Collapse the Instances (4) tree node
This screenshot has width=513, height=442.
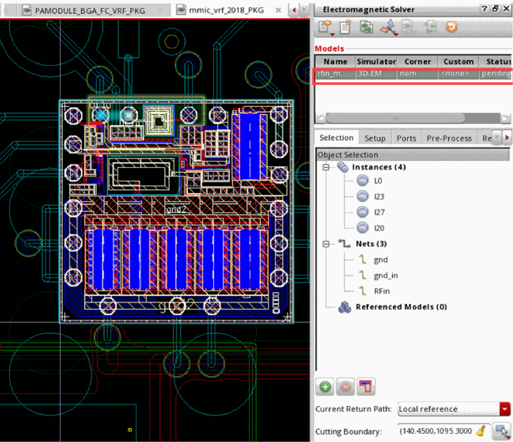(326, 167)
